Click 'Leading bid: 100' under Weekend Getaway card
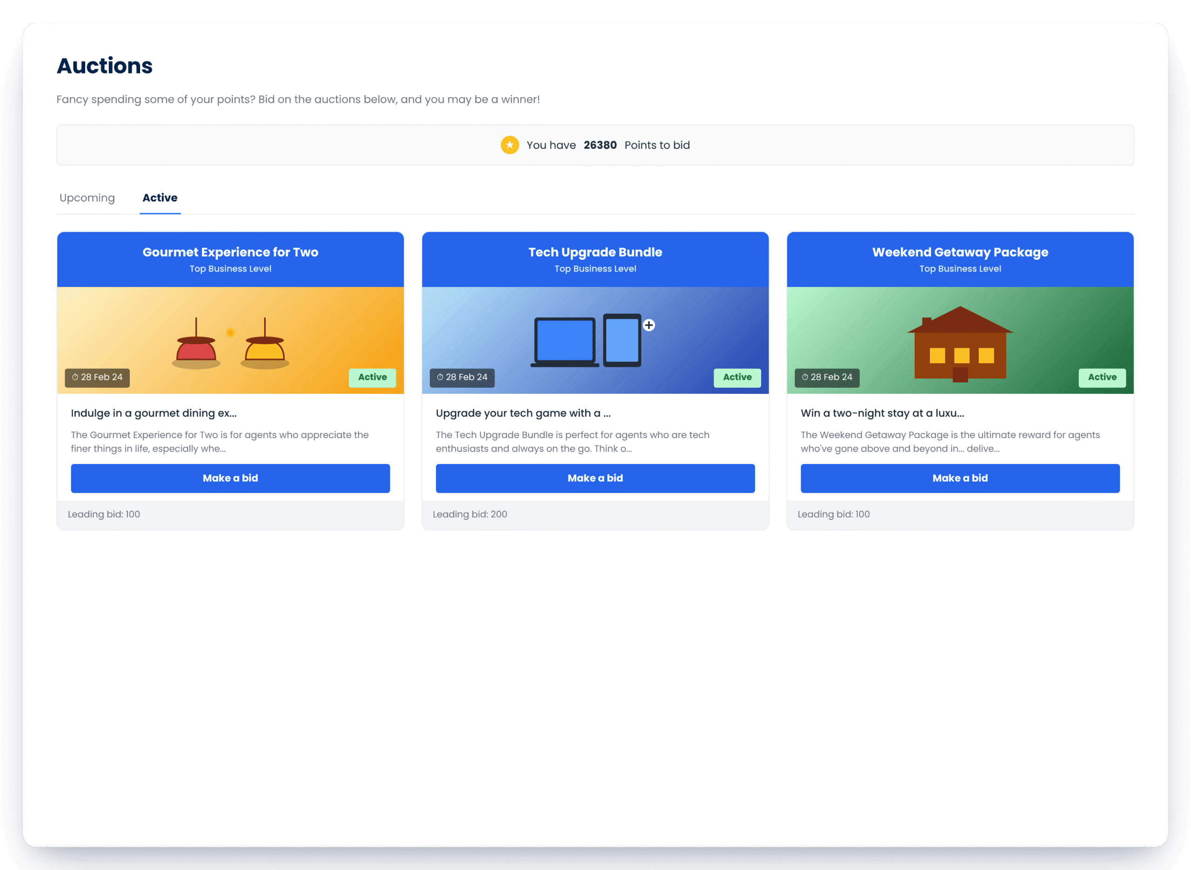The image size is (1191, 870). click(833, 514)
